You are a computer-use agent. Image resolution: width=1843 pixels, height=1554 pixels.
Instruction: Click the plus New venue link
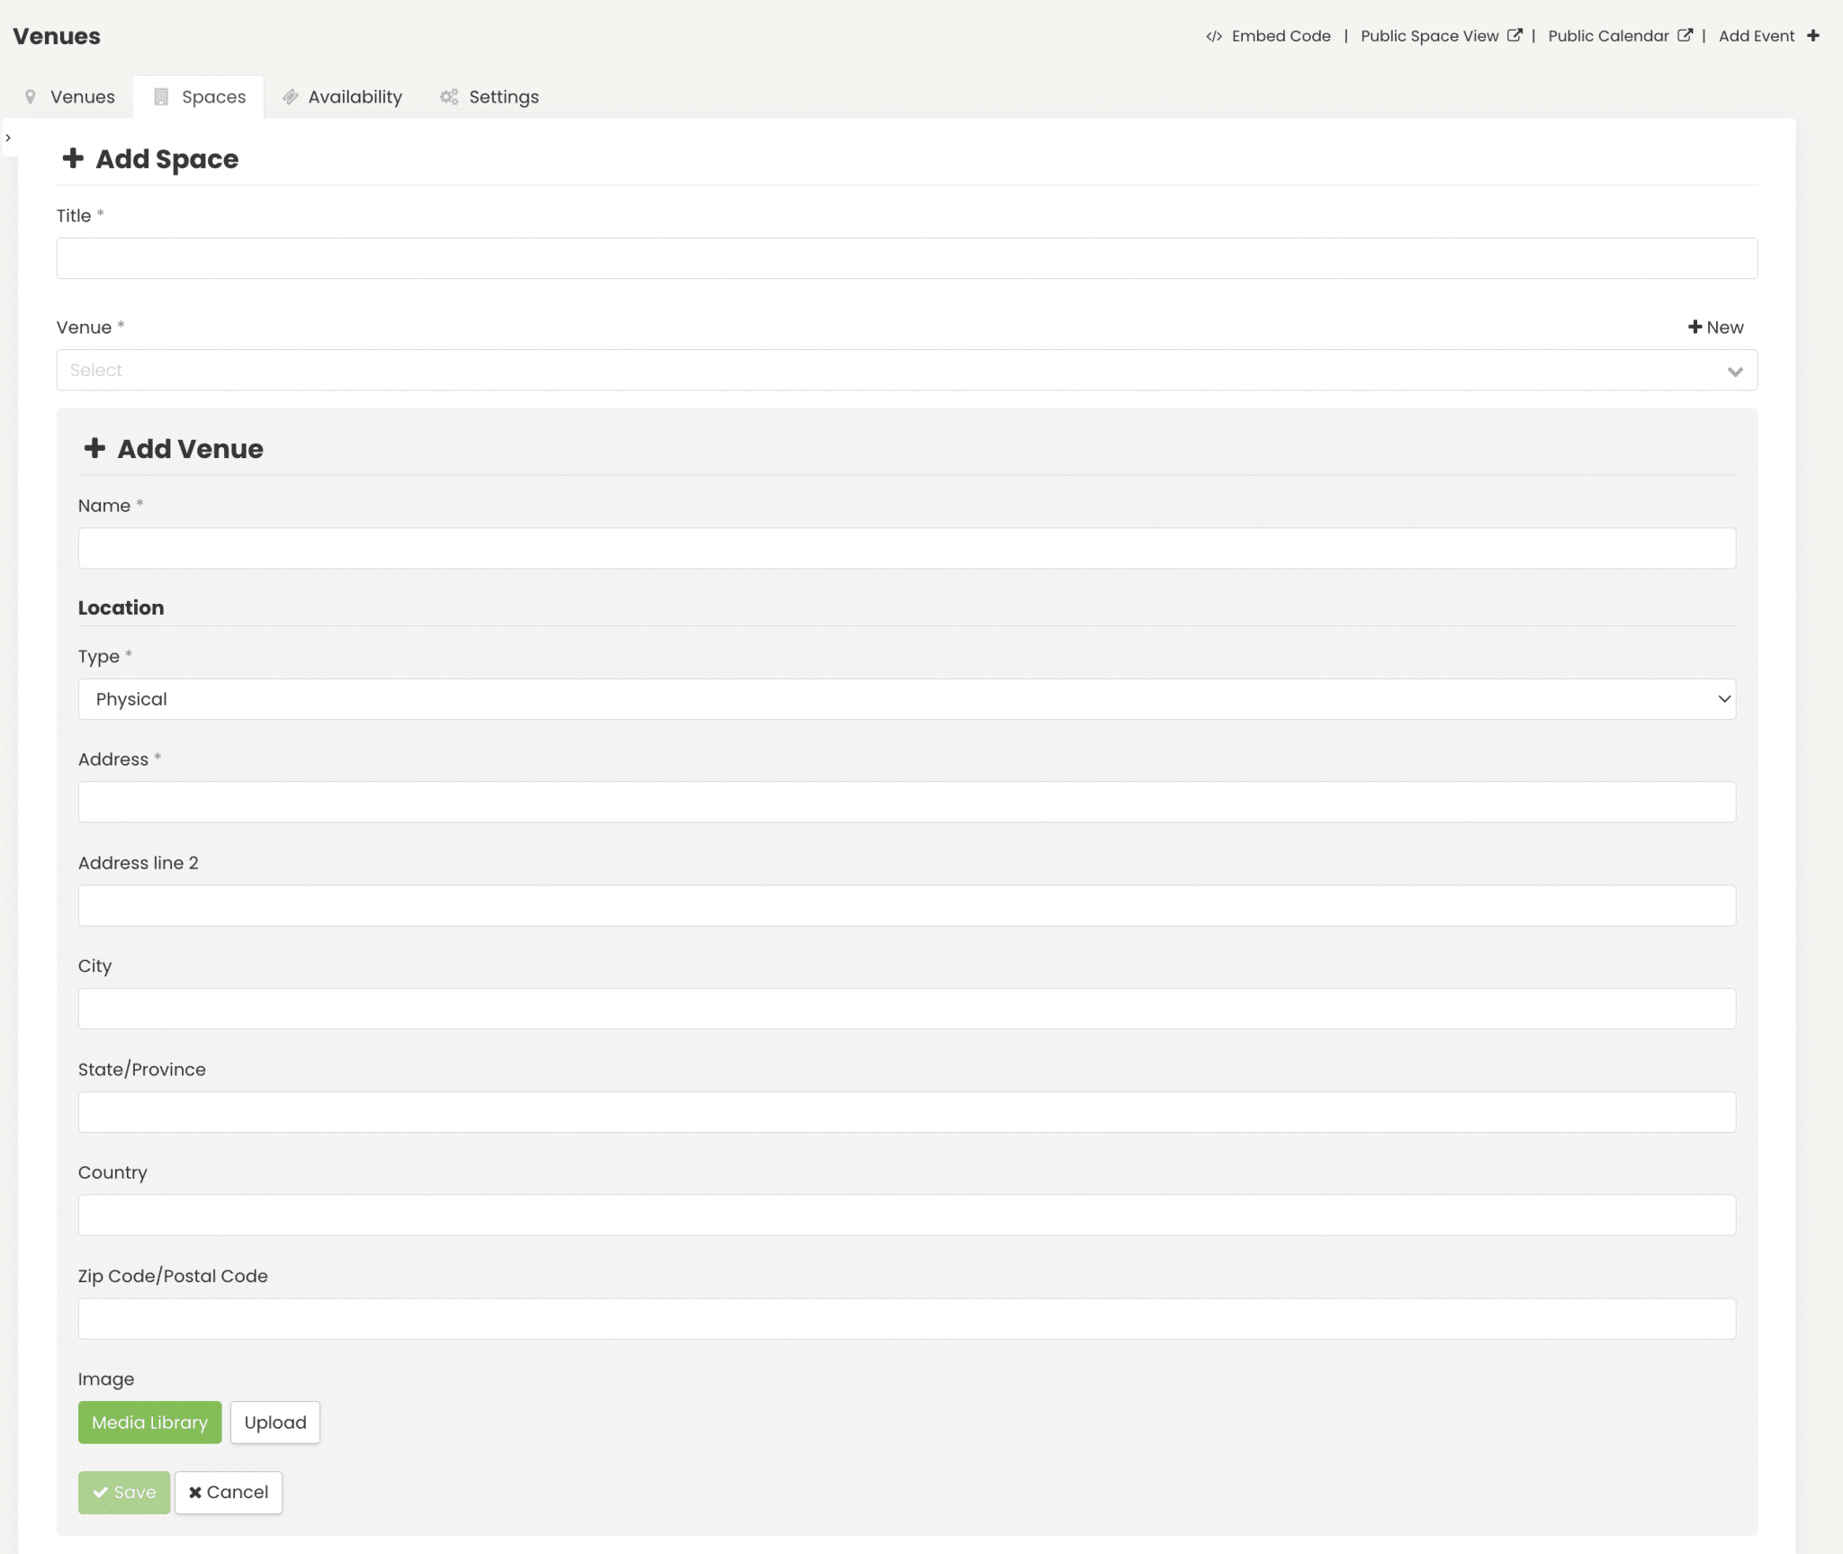pyautogui.click(x=1715, y=328)
